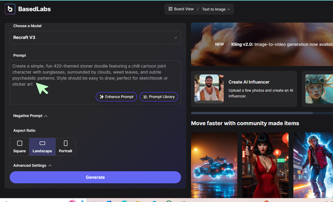Click the BasedLabs logo icon

tap(10, 9)
